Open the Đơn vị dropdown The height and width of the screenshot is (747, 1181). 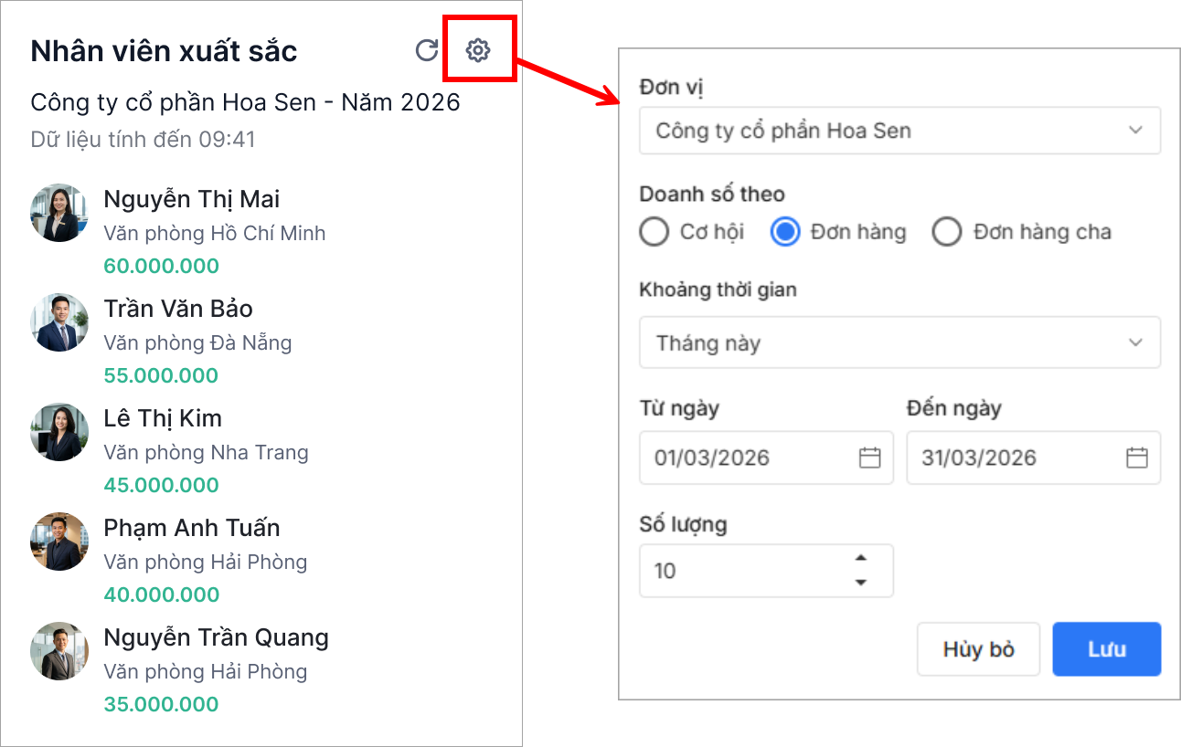pos(899,131)
